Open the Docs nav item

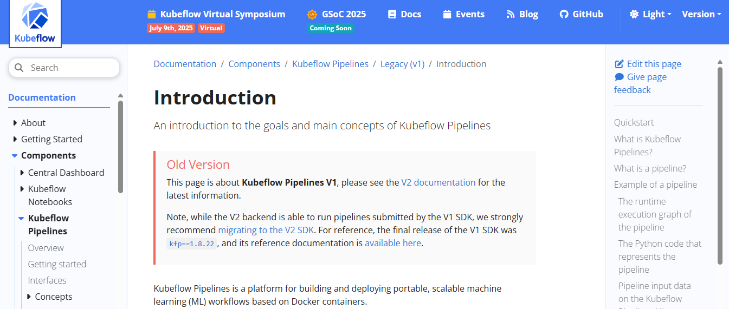[405, 15]
